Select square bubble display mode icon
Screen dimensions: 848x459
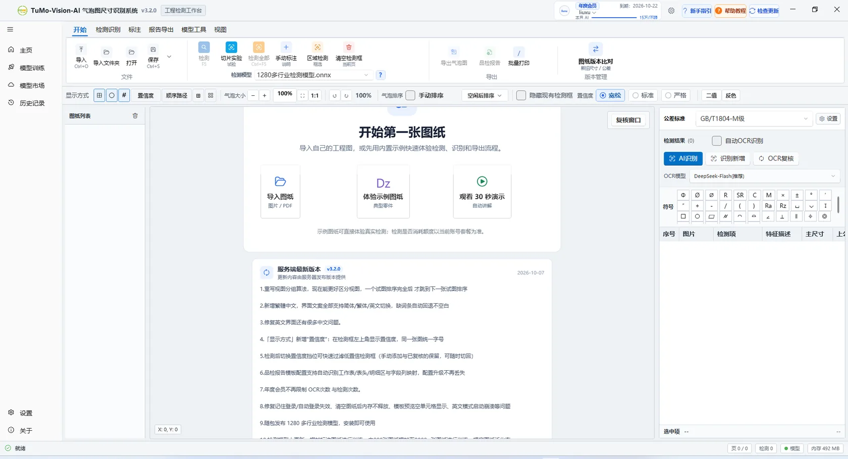[99, 95]
